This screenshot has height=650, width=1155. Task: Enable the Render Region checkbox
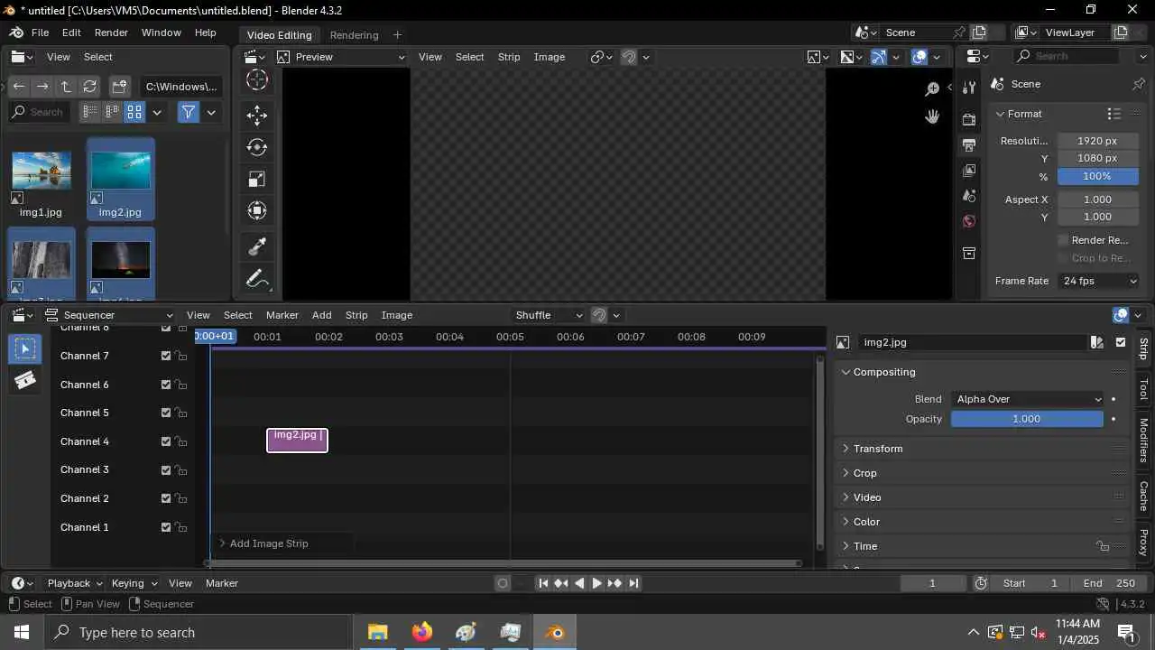pos(1063,240)
